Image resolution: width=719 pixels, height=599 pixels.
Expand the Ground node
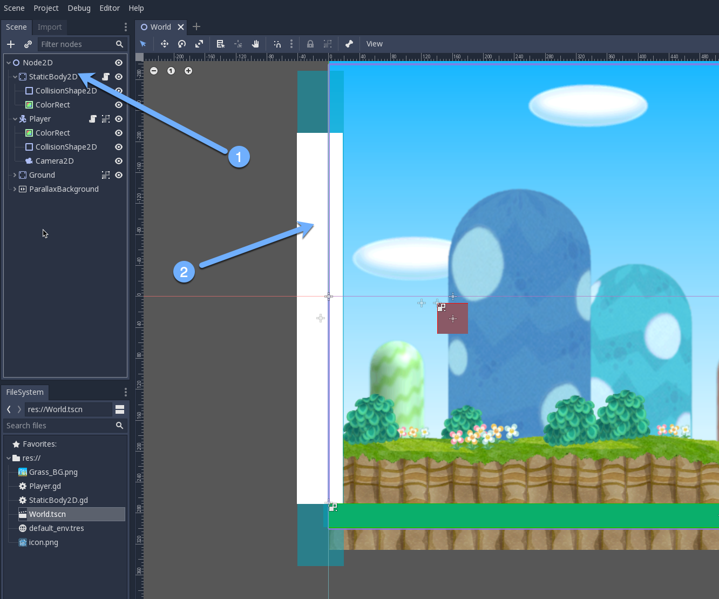pos(15,175)
